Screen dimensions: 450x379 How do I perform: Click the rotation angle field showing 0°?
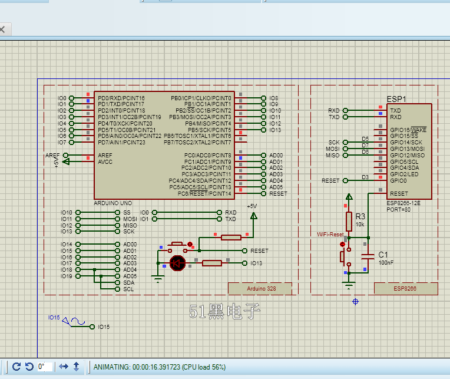click(x=45, y=367)
